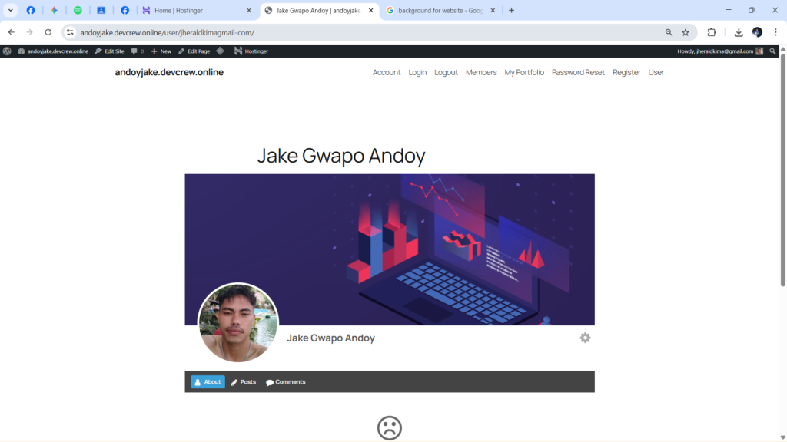Viewport: 787px width, 442px height.
Task: Click the admin bar search magnifier icon
Action: coord(773,51)
